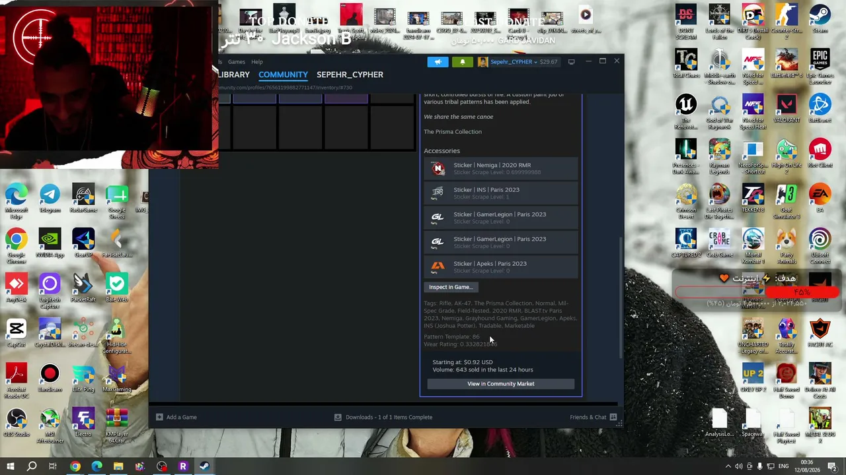Open the METAL SLUG X shortcut
This screenshot has width=846, height=475.
click(x=820, y=426)
